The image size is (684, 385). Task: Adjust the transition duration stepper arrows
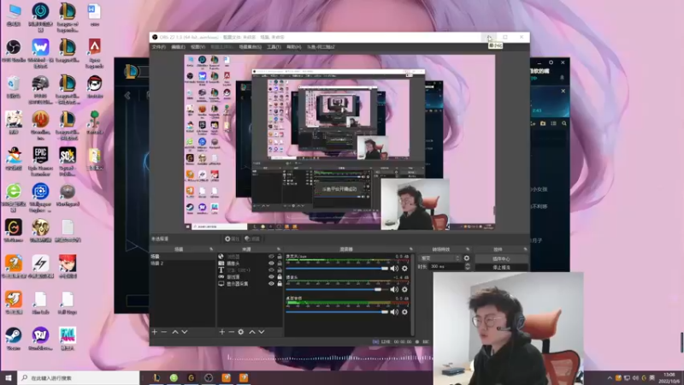(x=467, y=266)
